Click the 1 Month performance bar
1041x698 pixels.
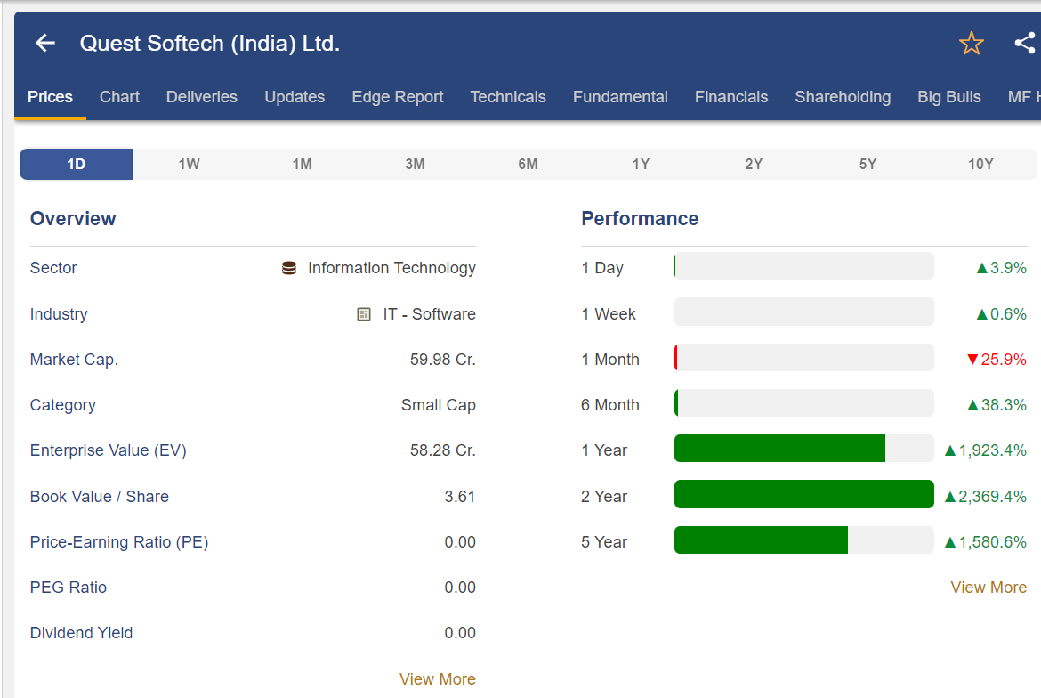[x=804, y=357]
